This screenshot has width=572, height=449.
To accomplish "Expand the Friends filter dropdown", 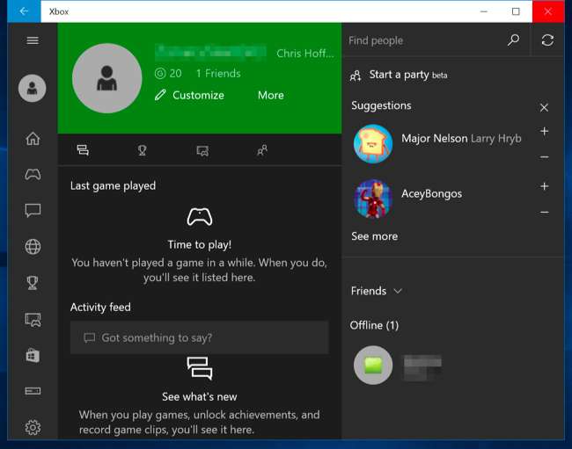I will click(377, 291).
